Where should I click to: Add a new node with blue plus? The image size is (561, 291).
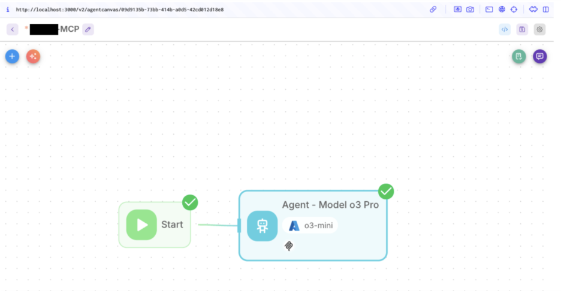click(12, 56)
